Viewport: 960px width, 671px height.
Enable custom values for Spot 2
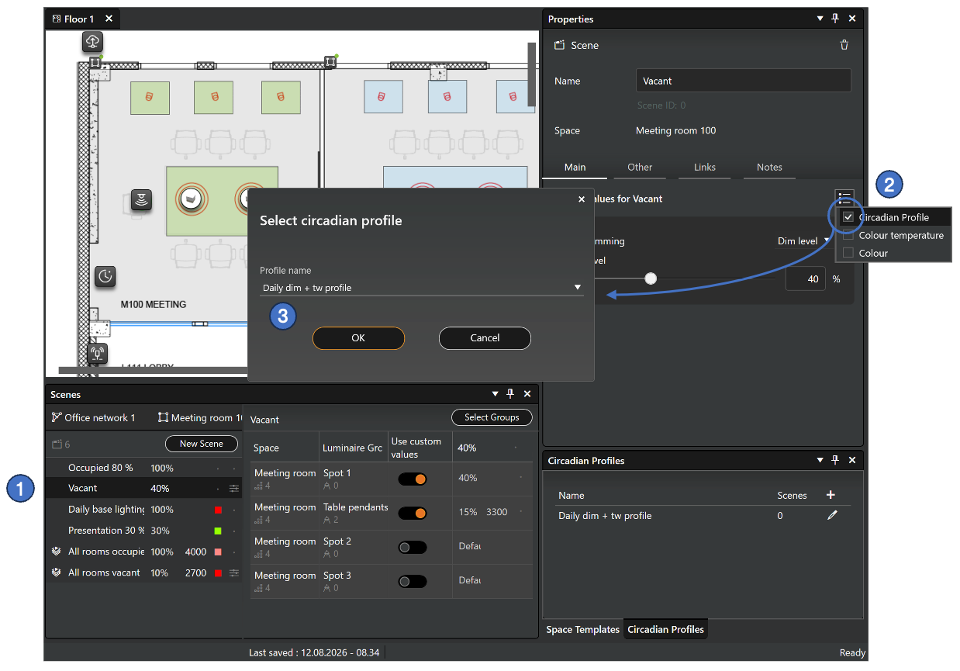[413, 547]
